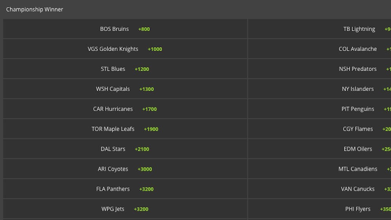Pick DAL Stars at +2100
This screenshot has width=391, height=220.
pyautogui.click(x=125, y=149)
